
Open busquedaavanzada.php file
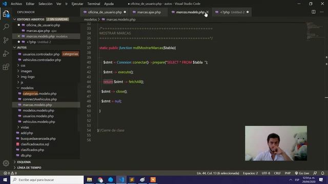click(x=38, y=139)
